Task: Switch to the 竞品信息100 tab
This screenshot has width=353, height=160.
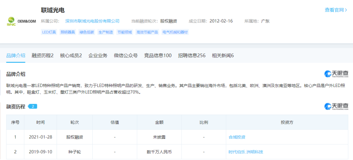Action: pos(158,56)
